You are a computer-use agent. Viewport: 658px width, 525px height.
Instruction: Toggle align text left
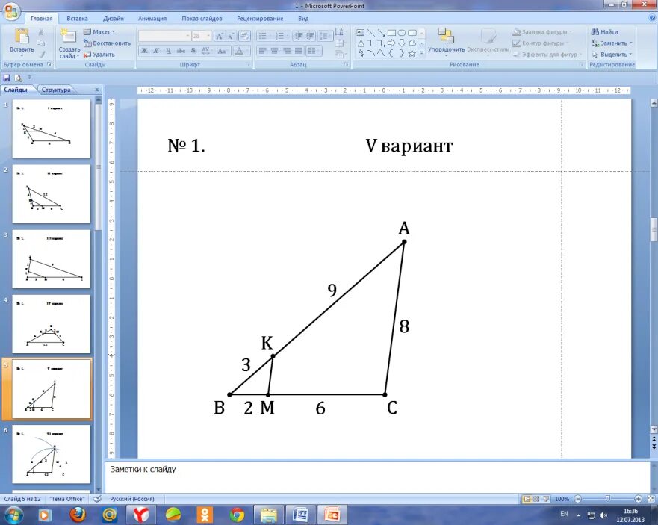tap(262, 51)
